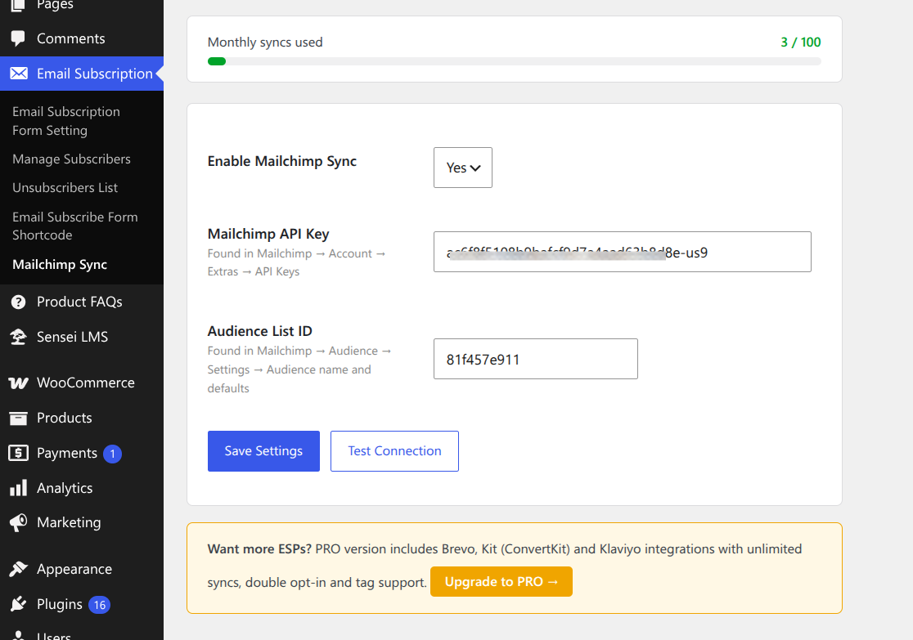Click the Audience List ID label
The height and width of the screenshot is (640, 913).
(260, 331)
